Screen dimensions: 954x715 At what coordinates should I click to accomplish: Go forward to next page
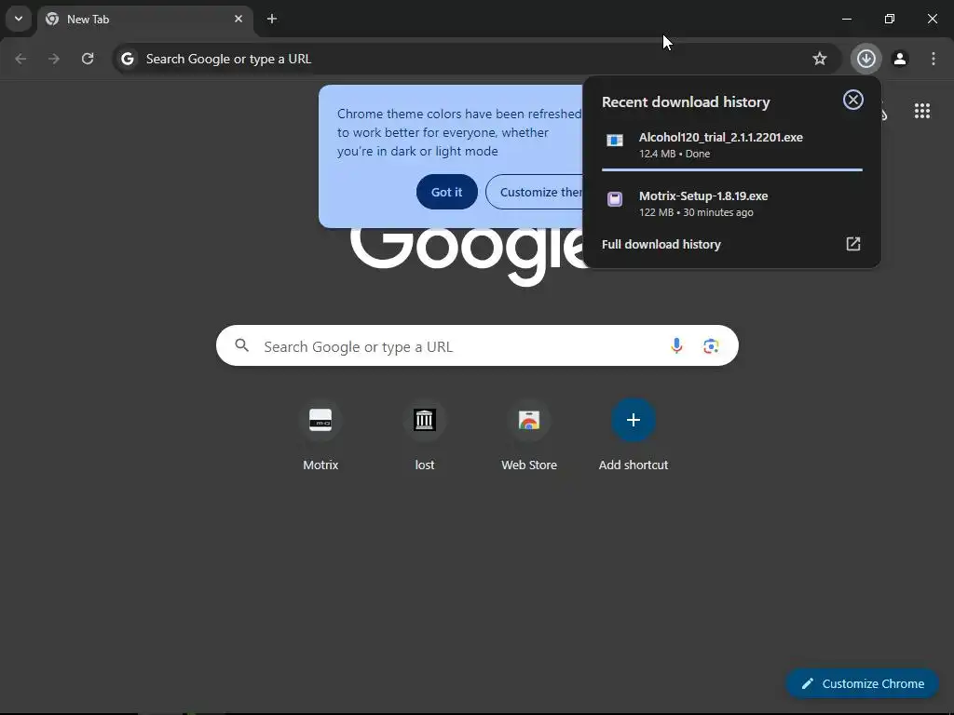(x=54, y=59)
